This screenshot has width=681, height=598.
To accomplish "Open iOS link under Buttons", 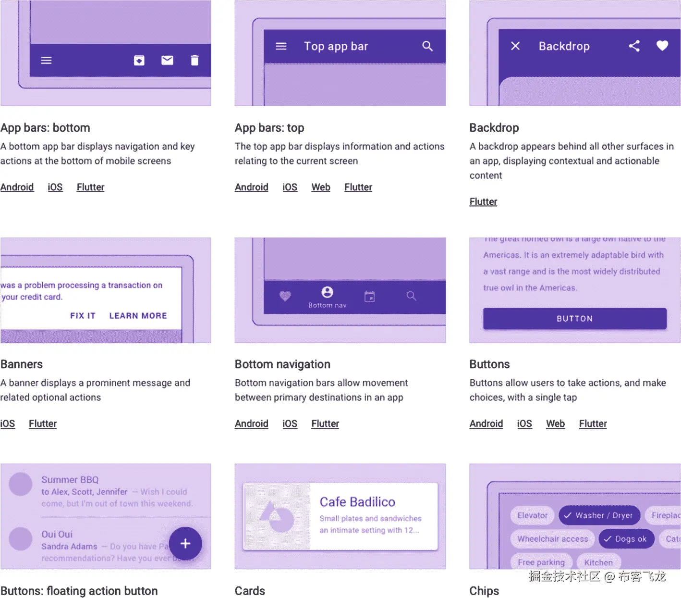I will click(524, 424).
